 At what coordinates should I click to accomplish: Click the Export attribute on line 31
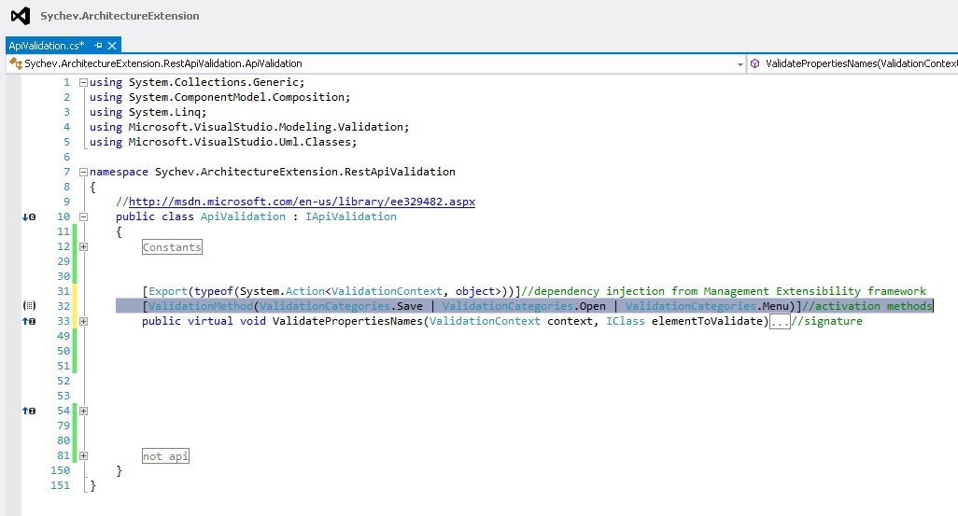point(168,291)
